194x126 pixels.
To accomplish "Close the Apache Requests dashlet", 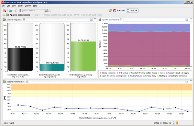I will [x=24, y=19].
